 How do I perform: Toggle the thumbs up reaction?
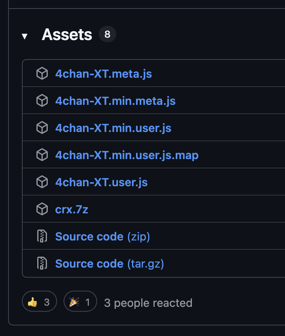[38, 302]
